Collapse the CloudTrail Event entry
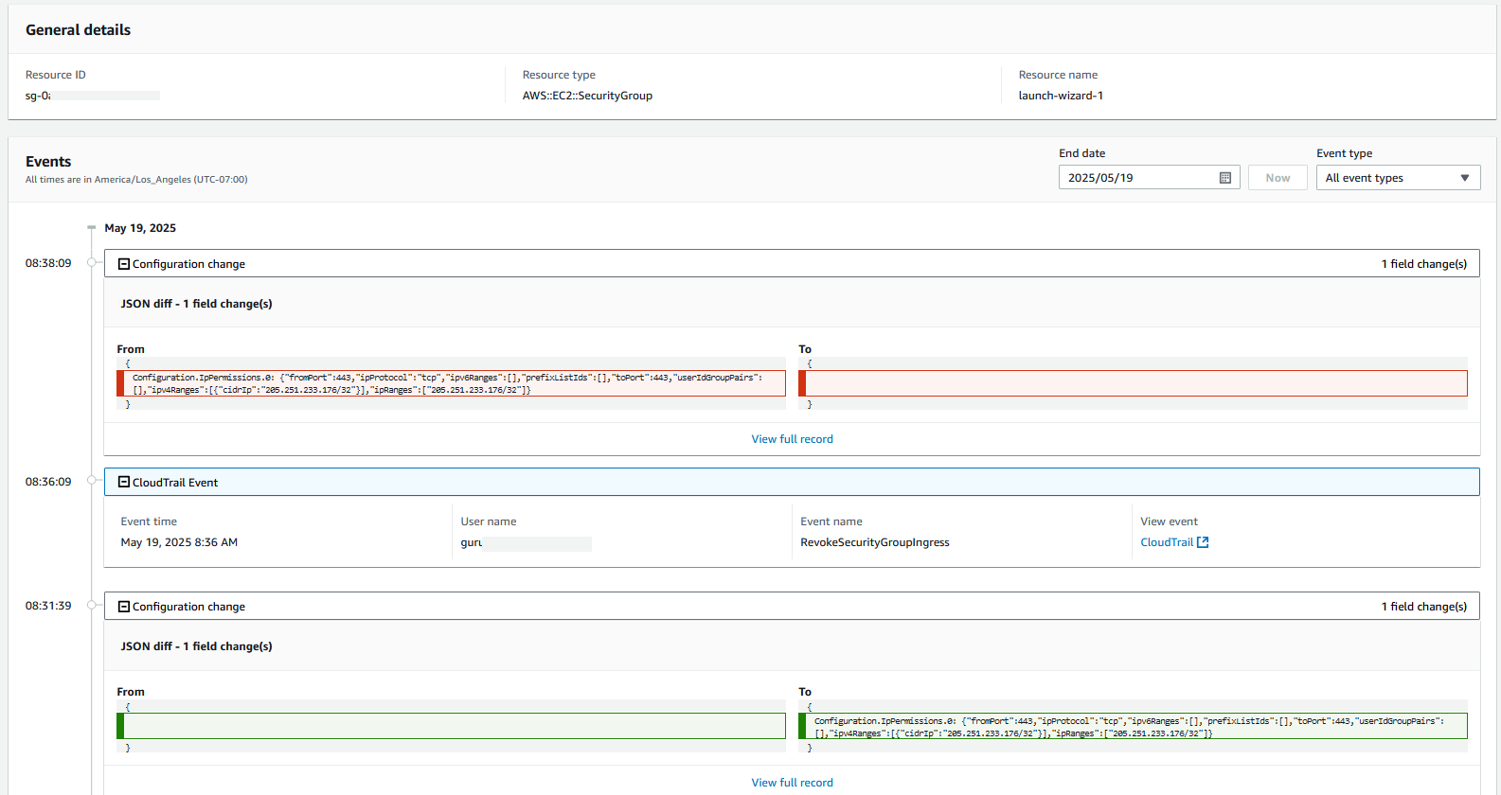1501x795 pixels. 124,483
